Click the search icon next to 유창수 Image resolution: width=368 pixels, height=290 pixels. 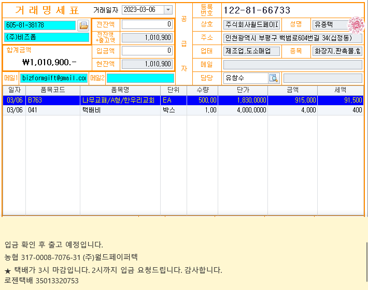click(x=273, y=78)
